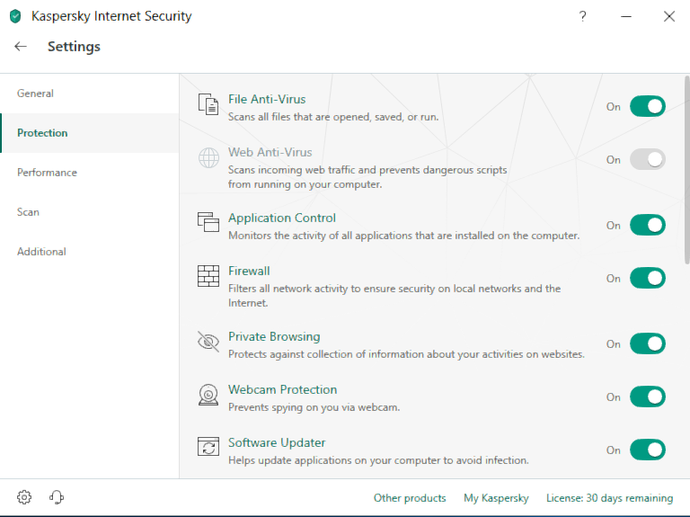Go back using the arrow beside Settings
Screen dimensions: 690x517
coord(21,46)
